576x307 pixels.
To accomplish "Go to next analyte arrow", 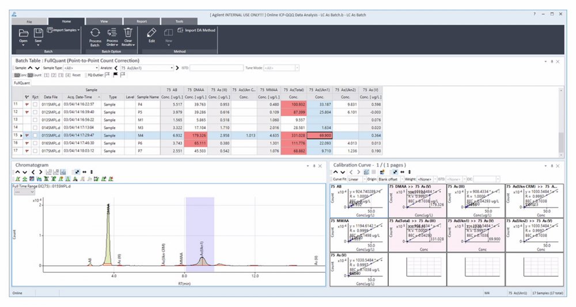I will (177, 68).
